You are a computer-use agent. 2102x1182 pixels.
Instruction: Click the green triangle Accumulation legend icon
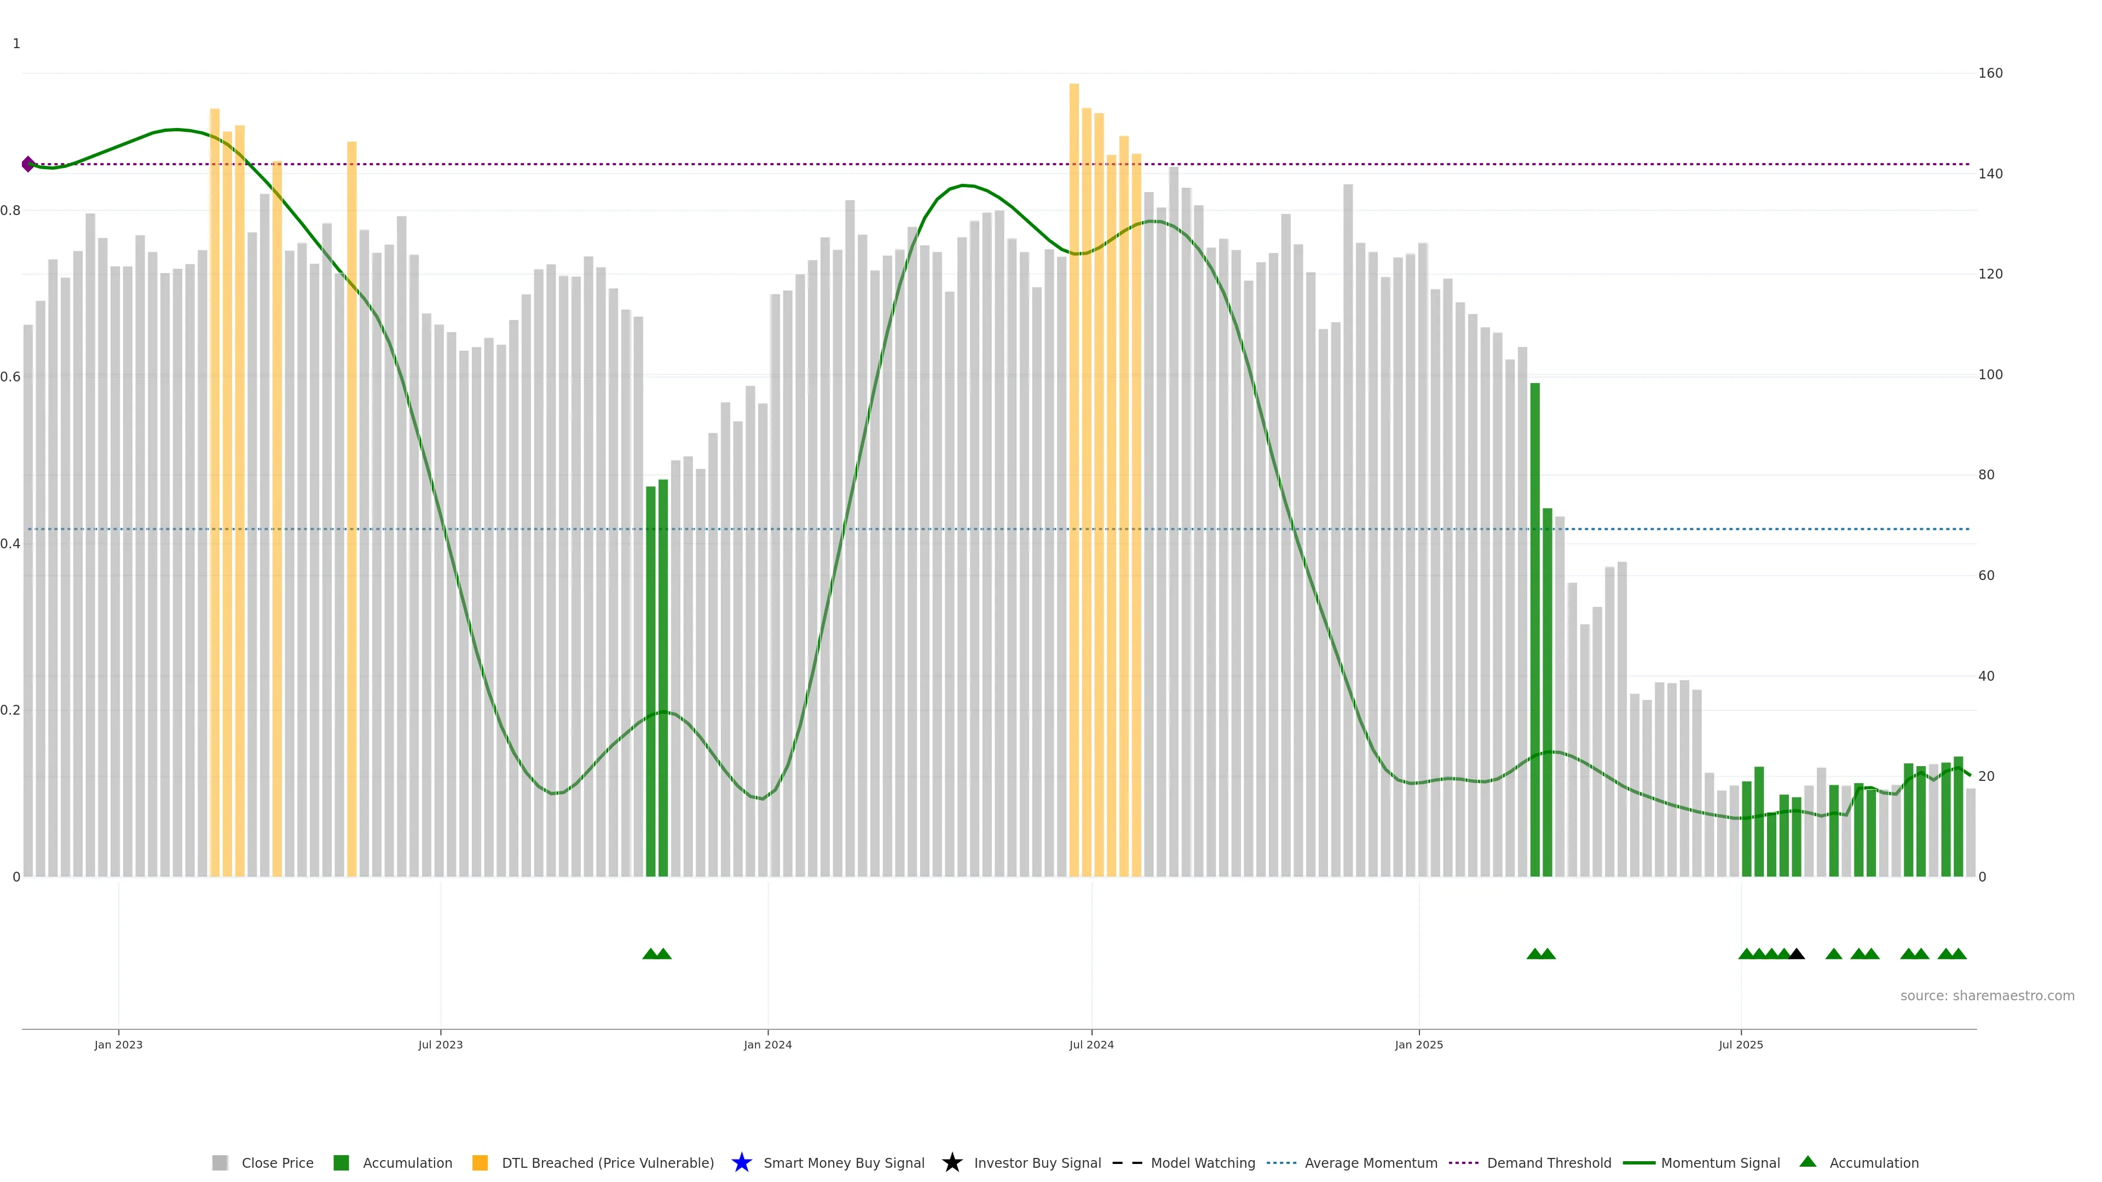pyautogui.click(x=1808, y=1162)
